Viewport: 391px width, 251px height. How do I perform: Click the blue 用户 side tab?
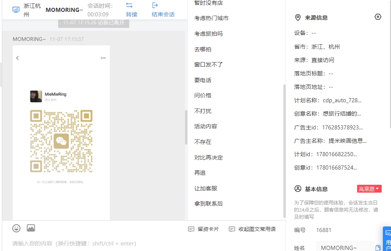pos(387,239)
